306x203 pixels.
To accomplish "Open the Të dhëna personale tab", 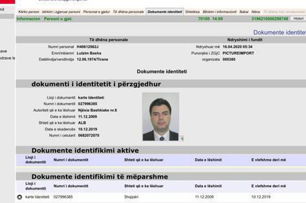I will click(127, 11).
